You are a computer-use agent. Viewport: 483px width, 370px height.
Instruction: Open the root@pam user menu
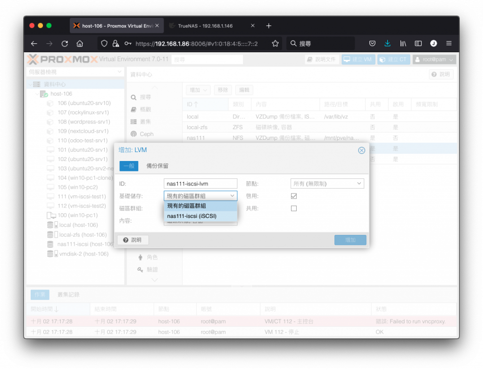[434, 59]
